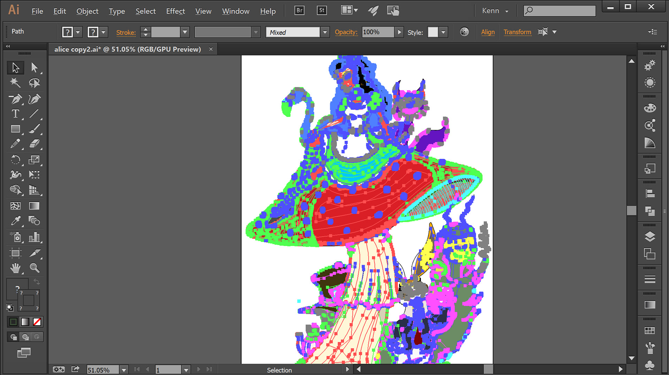Image resolution: width=669 pixels, height=375 pixels.
Task: Select the Lasso tool
Action: coord(34,83)
